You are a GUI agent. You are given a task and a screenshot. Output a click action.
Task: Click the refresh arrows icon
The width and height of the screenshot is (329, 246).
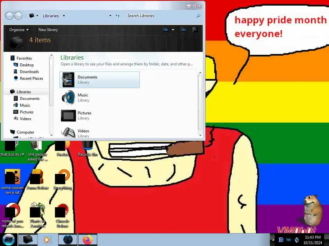coord(118,16)
